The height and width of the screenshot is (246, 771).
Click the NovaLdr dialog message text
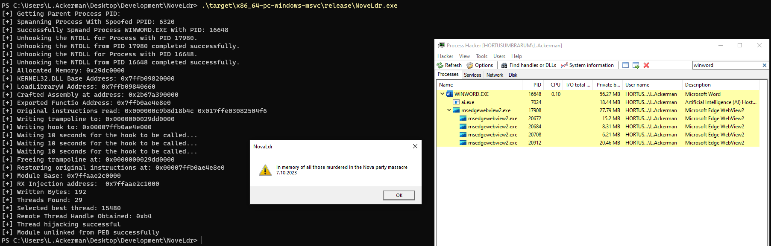342,170
